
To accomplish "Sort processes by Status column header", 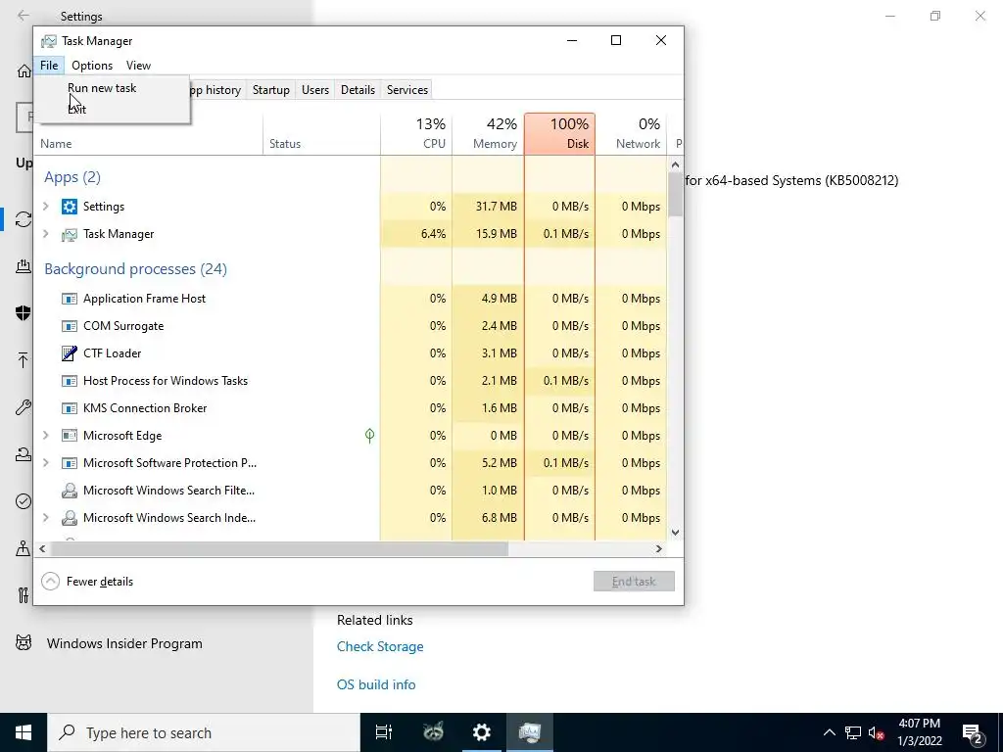I will [321, 133].
